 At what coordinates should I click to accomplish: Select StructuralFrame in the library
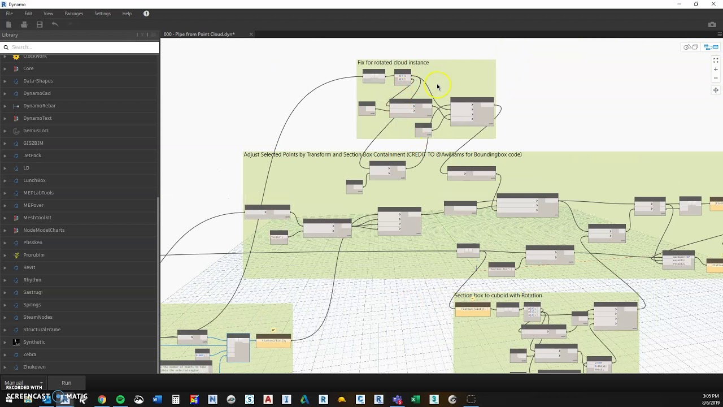42,330
